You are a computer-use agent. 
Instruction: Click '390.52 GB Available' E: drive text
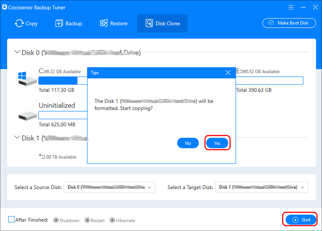(x=260, y=72)
